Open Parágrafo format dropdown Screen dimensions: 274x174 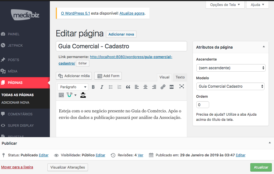[x=73, y=87]
